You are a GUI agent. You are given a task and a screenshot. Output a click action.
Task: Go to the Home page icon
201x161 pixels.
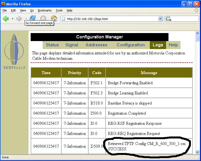[54, 18]
